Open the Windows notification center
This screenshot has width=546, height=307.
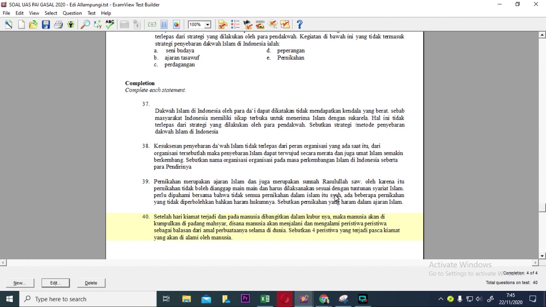533,299
